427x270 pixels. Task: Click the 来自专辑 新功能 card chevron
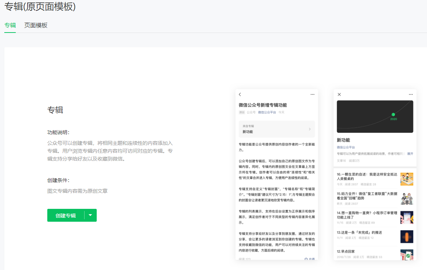coord(310,129)
